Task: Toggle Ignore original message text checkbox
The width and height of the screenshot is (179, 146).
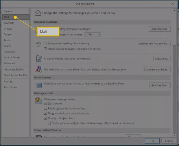Action: point(45,49)
